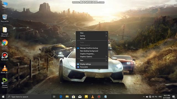Click the arrow beside New
Viewport: 177px width, 99px height.
click(106, 60)
